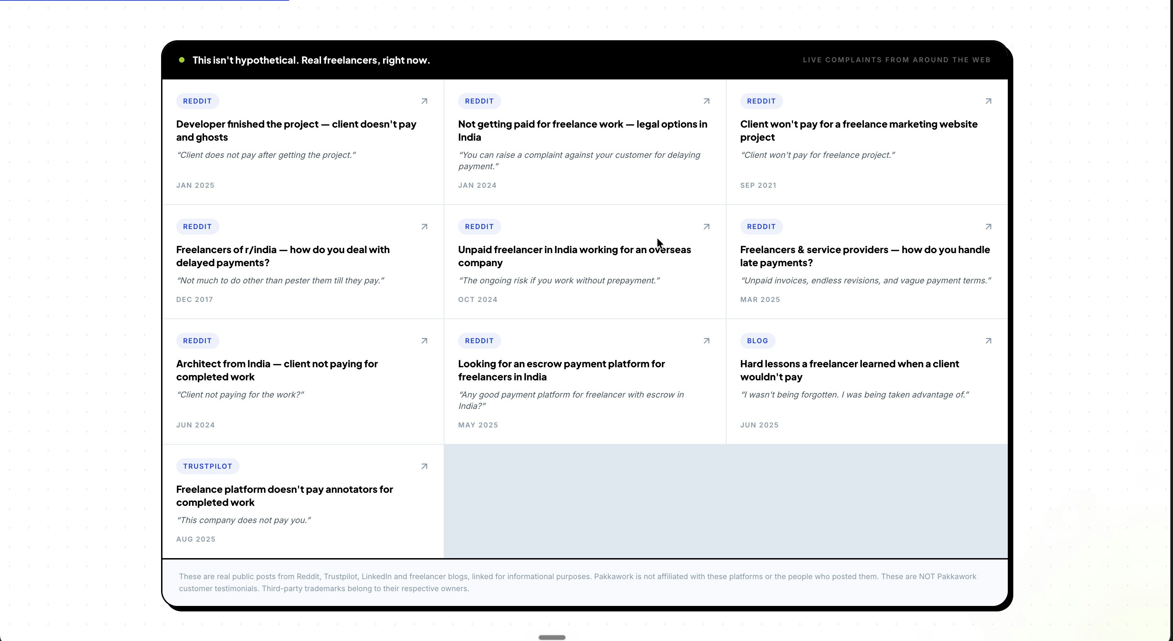Viewport: 1173px width, 641px height.
Task: Click the 'JUN 2025' date label
Action: (x=759, y=425)
